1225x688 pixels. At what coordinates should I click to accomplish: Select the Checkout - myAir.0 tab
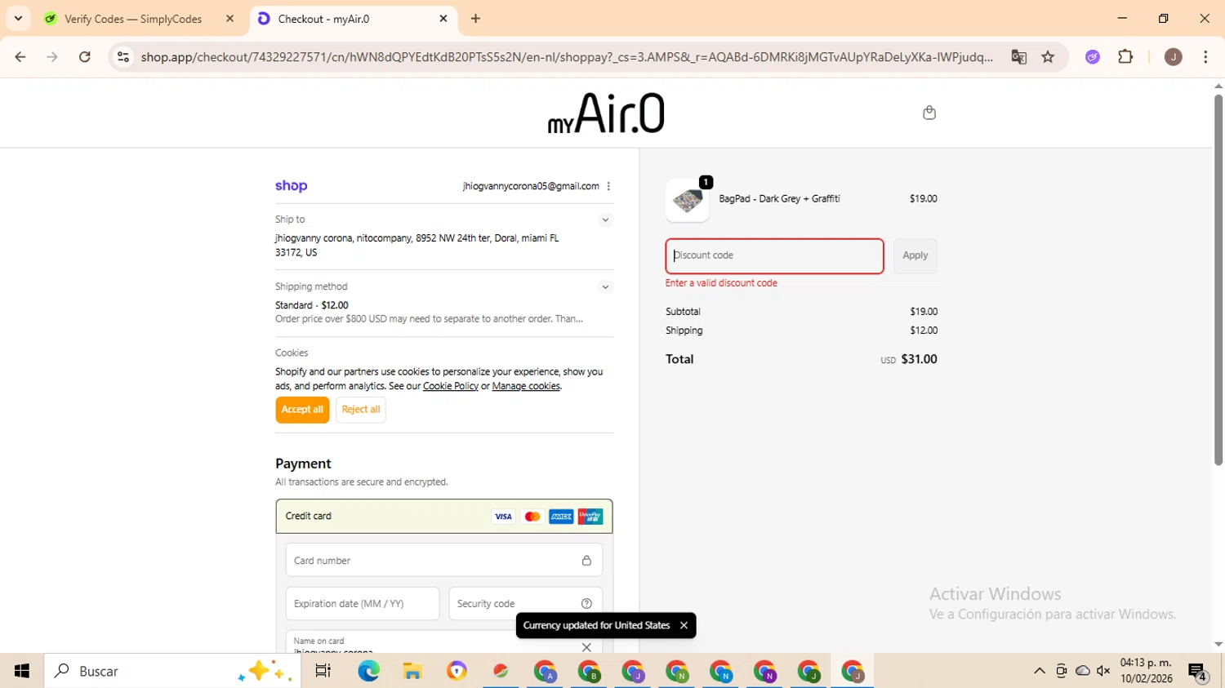coord(352,19)
